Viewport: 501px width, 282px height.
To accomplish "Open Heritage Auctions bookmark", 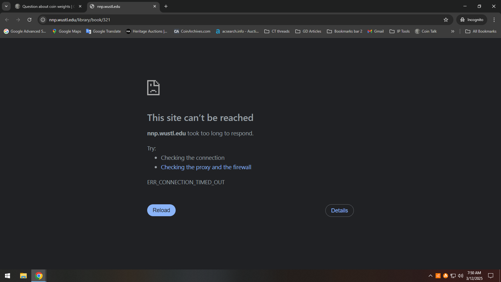I will pos(147,31).
